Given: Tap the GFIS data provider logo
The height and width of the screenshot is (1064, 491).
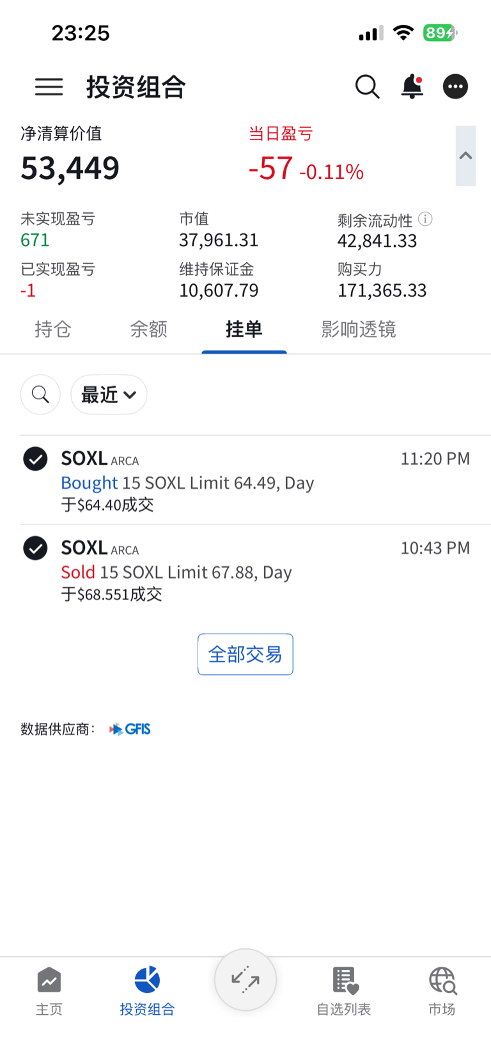Looking at the screenshot, I should coord(130,729).
